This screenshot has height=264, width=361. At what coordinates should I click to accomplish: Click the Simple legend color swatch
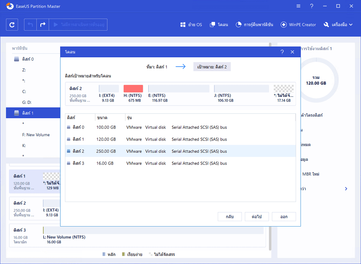point(123,254)
